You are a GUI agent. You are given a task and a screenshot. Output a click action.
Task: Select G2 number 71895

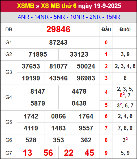[38, 54]
